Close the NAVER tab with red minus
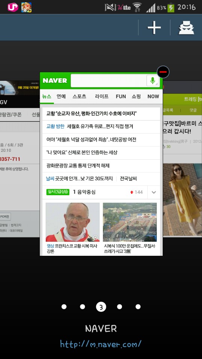 pos(163,72)
